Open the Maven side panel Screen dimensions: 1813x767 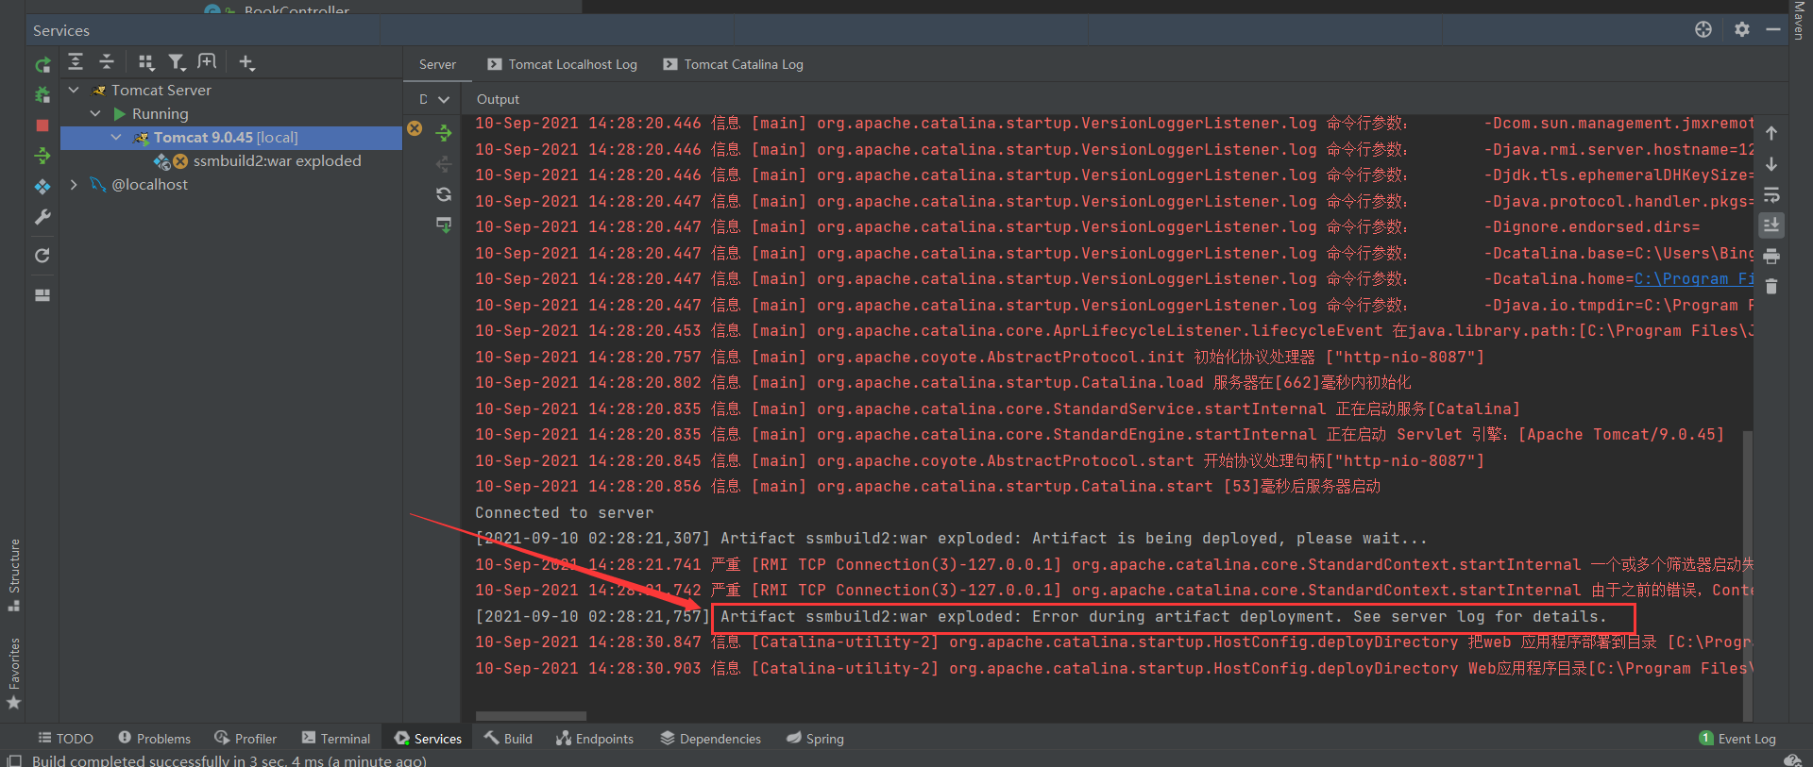[1800, 20]
